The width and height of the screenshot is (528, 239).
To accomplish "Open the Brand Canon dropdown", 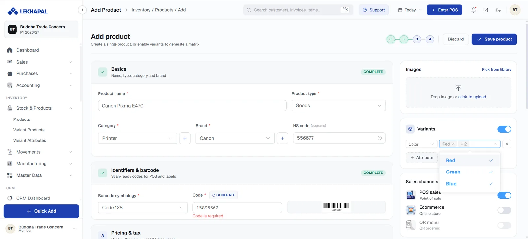I will click(235, 138).
